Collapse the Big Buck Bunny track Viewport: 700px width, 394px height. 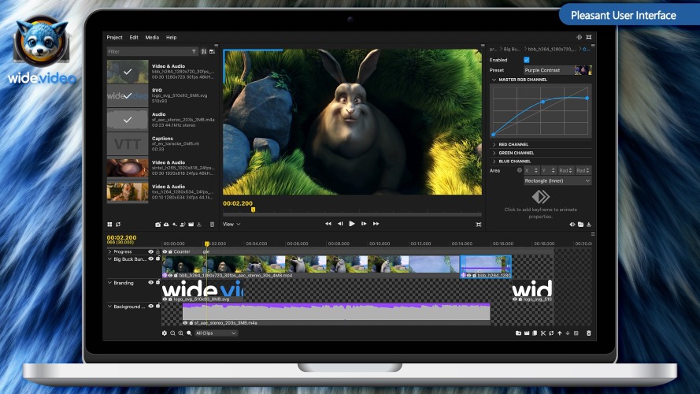[x=109, y=259]
